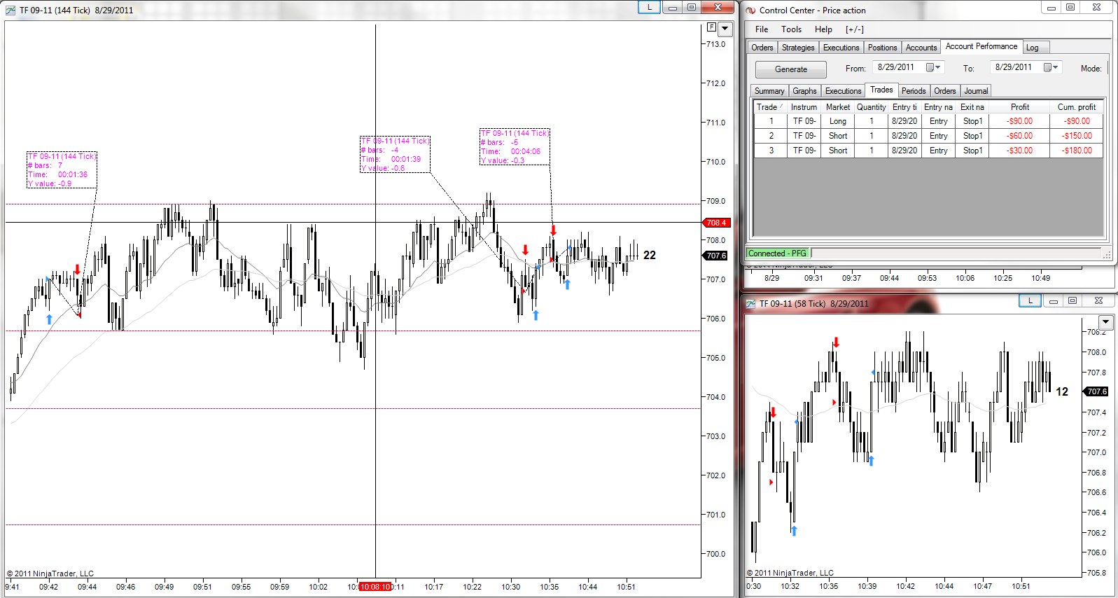Click the chart icon in 58 Tick title bar
Screen dimensions: 1118x598
(750, 304)
